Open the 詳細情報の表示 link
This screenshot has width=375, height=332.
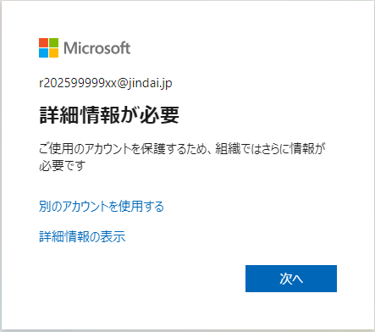[82, 236]
